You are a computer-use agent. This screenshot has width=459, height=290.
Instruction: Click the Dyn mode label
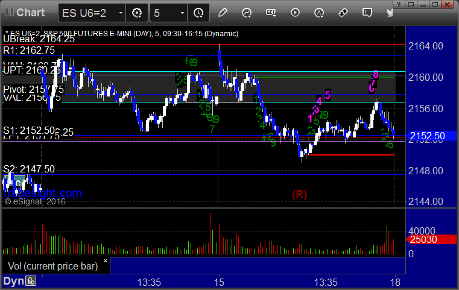pyautogui.click(x=13, y=281)
